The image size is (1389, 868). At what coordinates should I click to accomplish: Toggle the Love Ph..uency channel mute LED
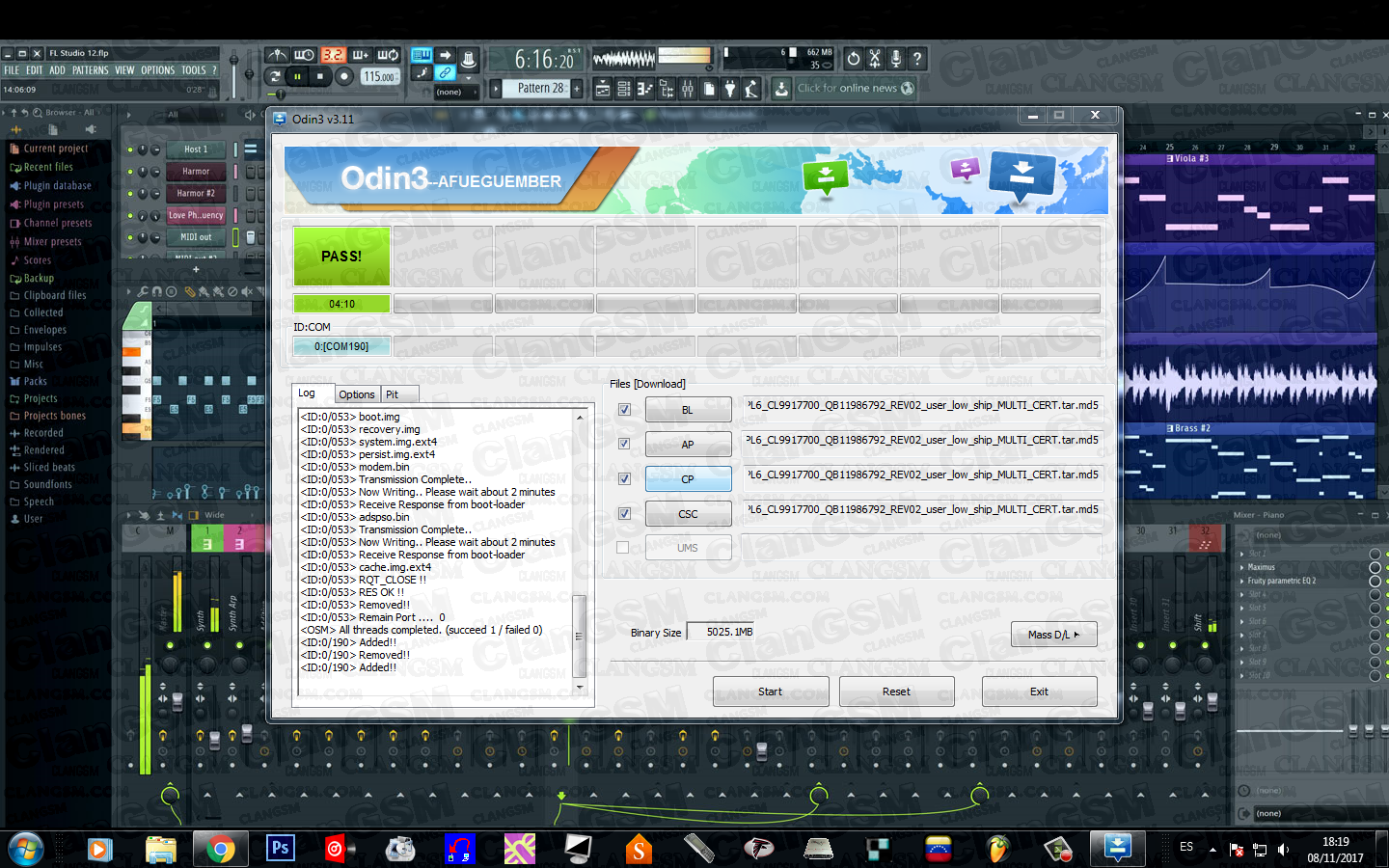tap(130, 216)
